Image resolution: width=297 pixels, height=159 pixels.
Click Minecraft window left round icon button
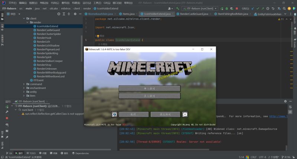[114, 115]
